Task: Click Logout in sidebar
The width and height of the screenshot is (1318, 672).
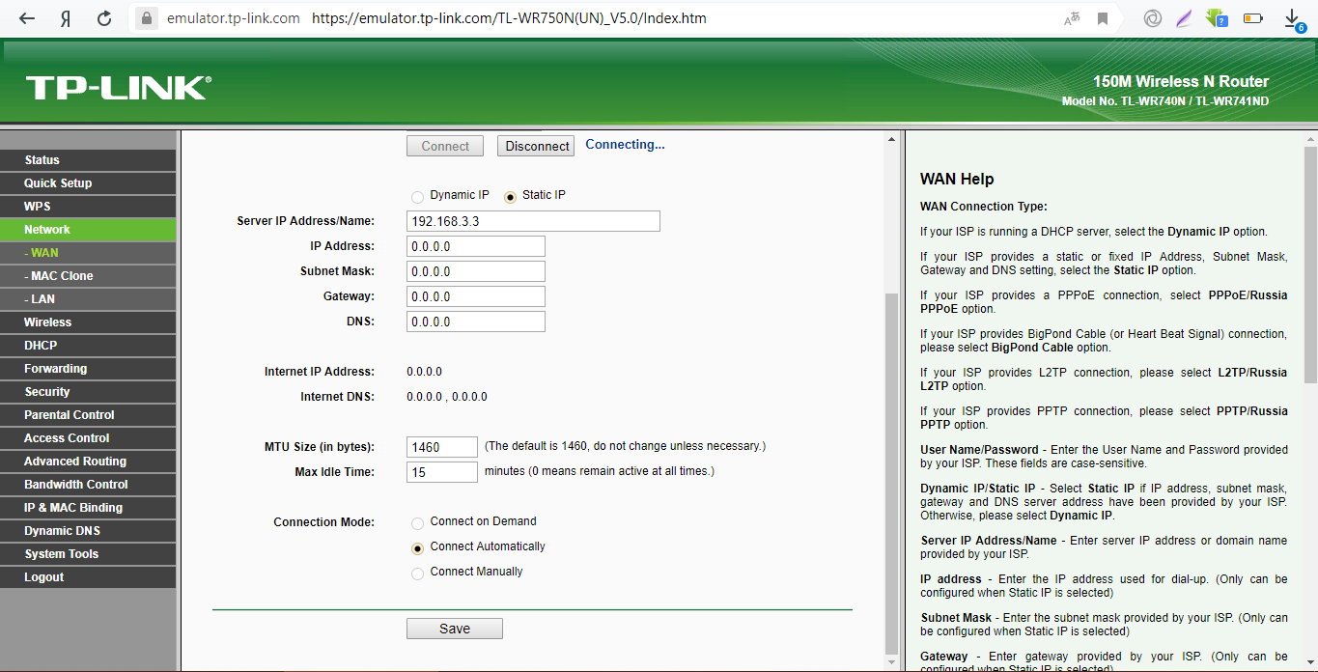Action: coord(88,577)
